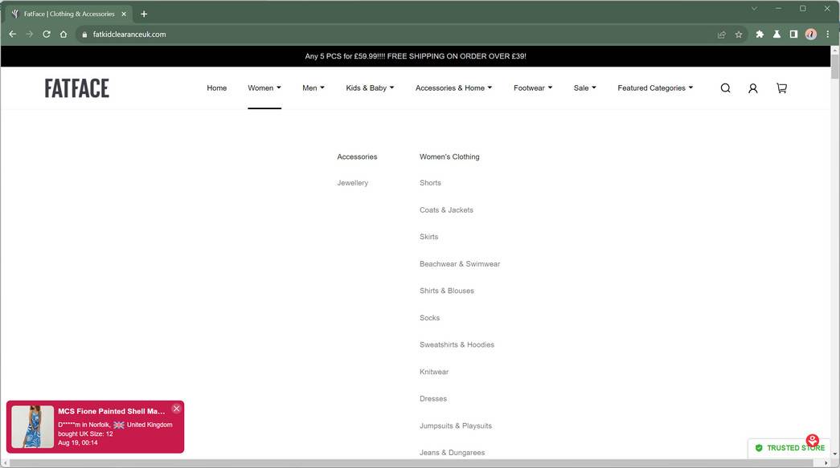Open the Chrome three-dot menu
This screenshot has height=468, width=840.
click(x=828, y=35)
